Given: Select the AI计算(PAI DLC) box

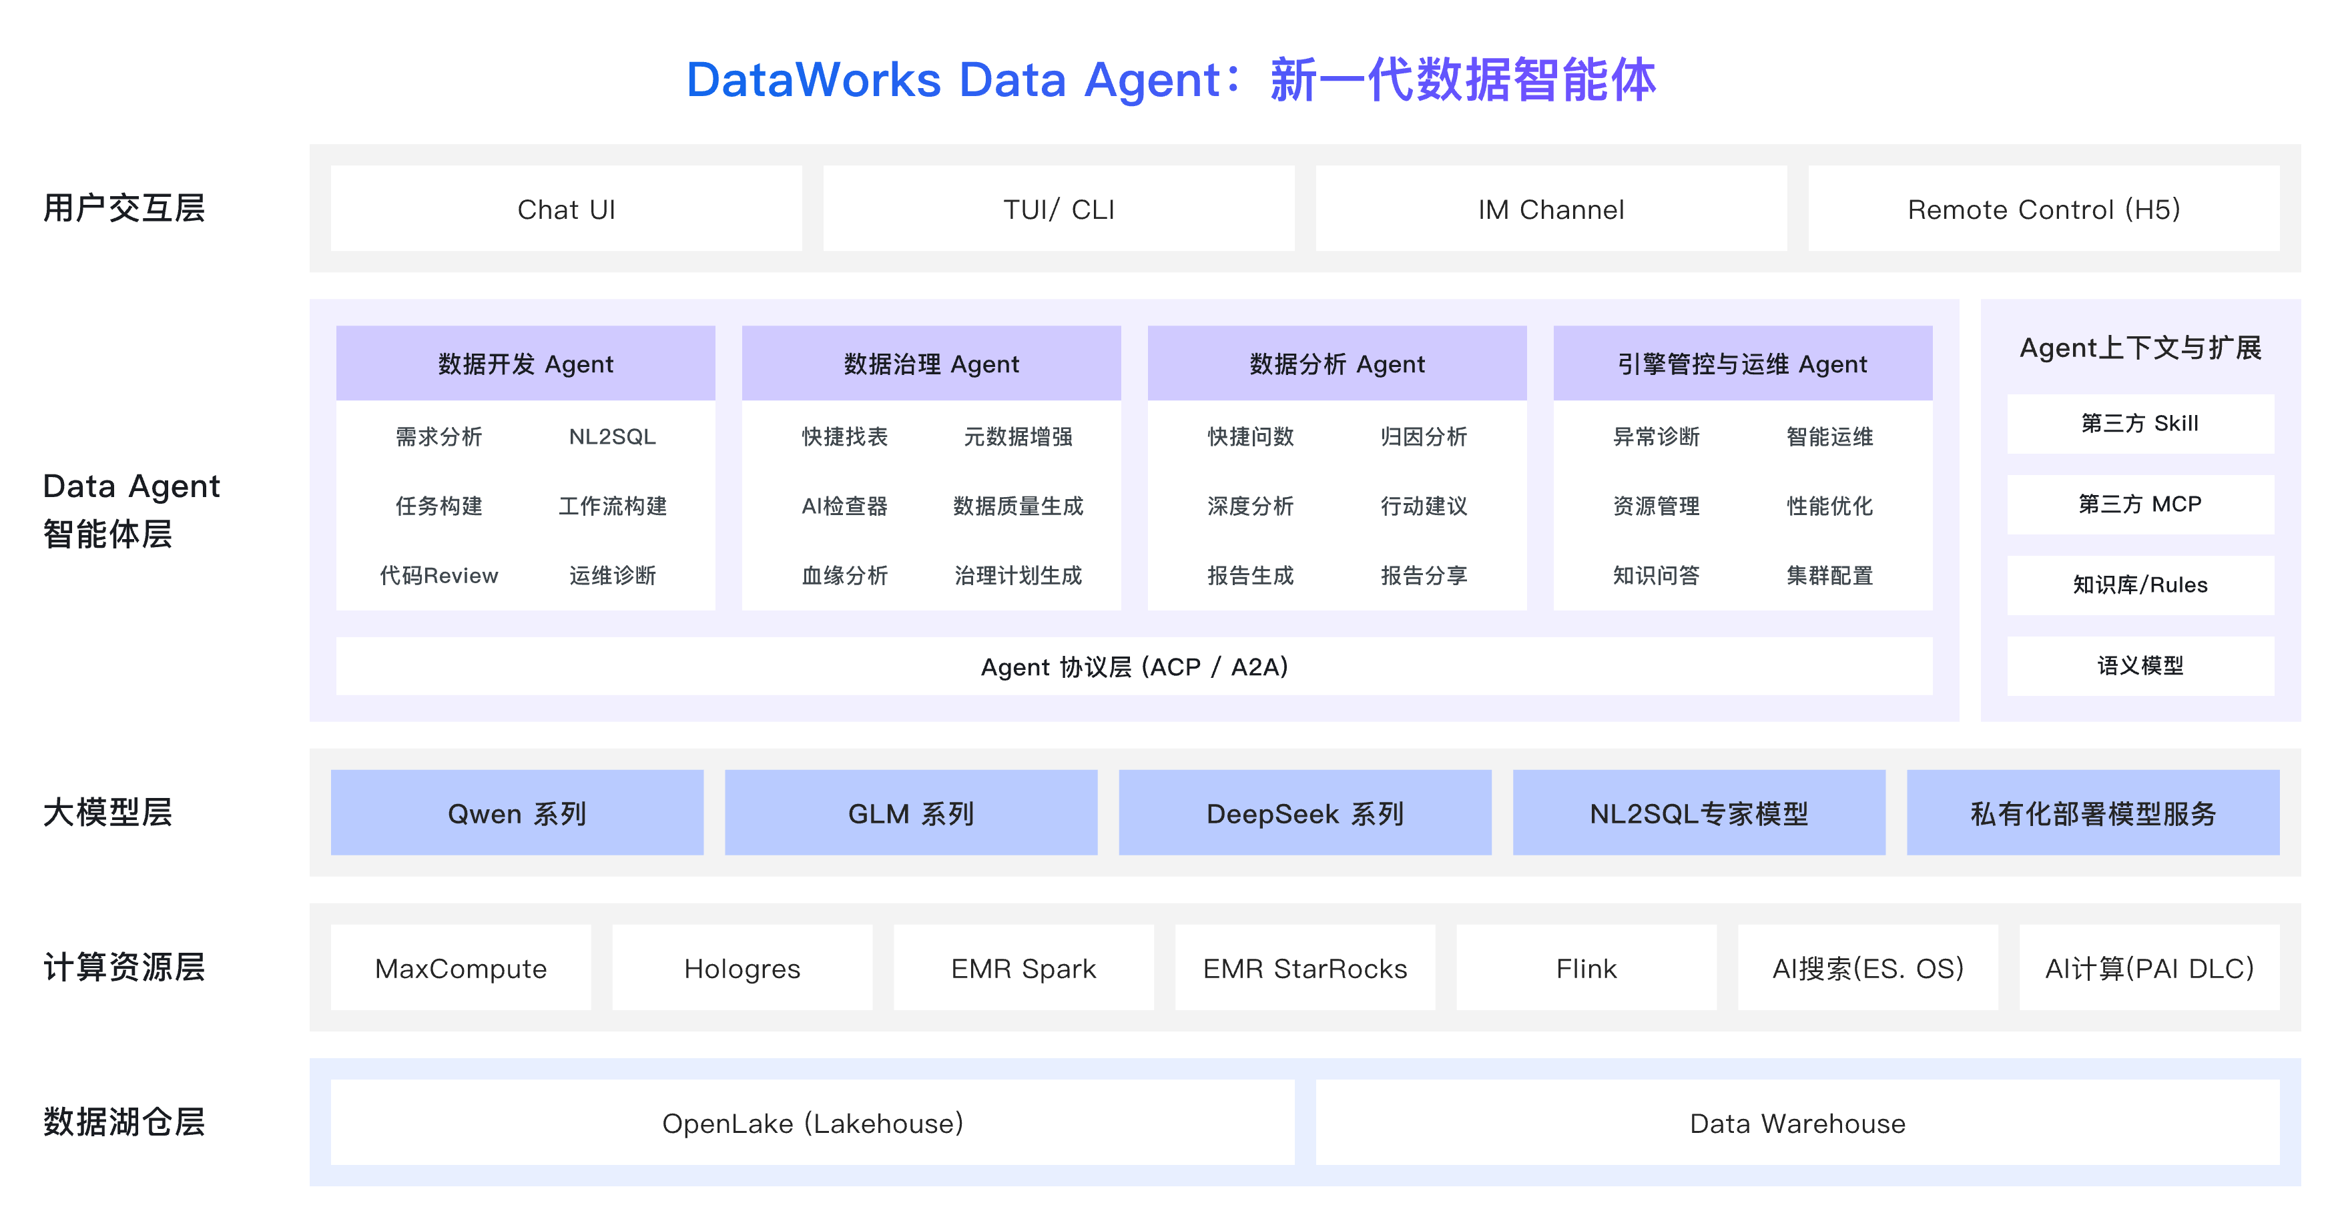Looking at the screenshot, I should [2149, 967].
